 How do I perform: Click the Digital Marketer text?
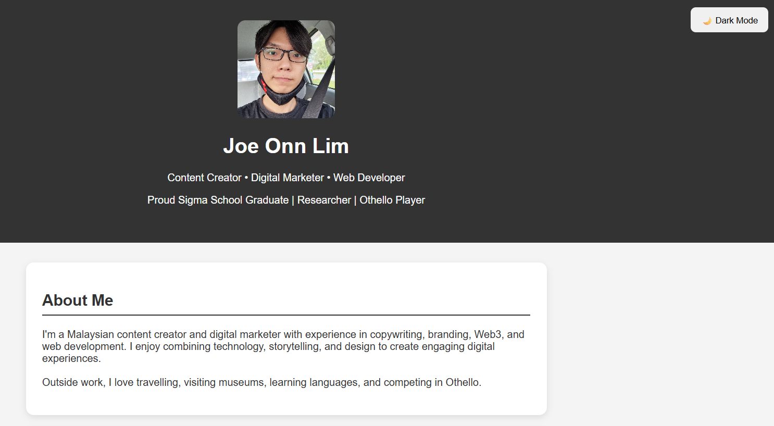pos(288,178)
